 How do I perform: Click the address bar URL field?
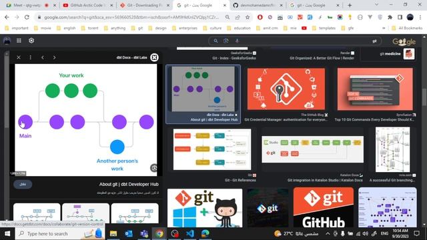[x=131, y=17]
